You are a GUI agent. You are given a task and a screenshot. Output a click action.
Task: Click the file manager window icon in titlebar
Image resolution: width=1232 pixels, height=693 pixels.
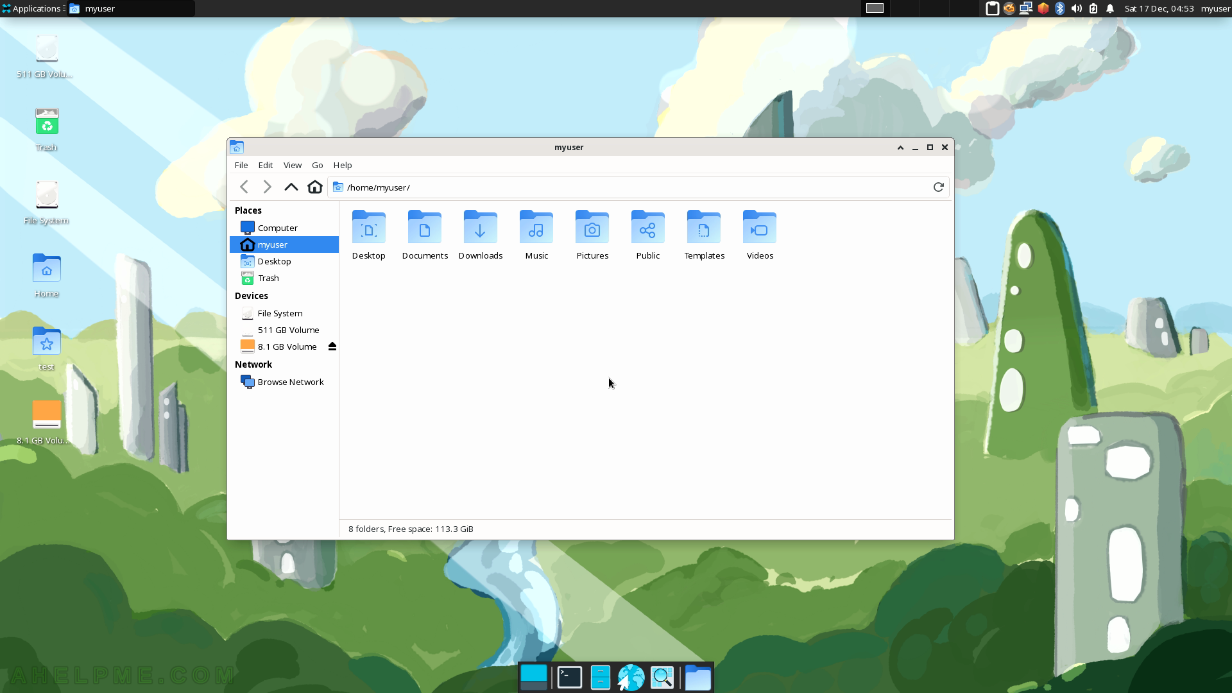point(237,147)
